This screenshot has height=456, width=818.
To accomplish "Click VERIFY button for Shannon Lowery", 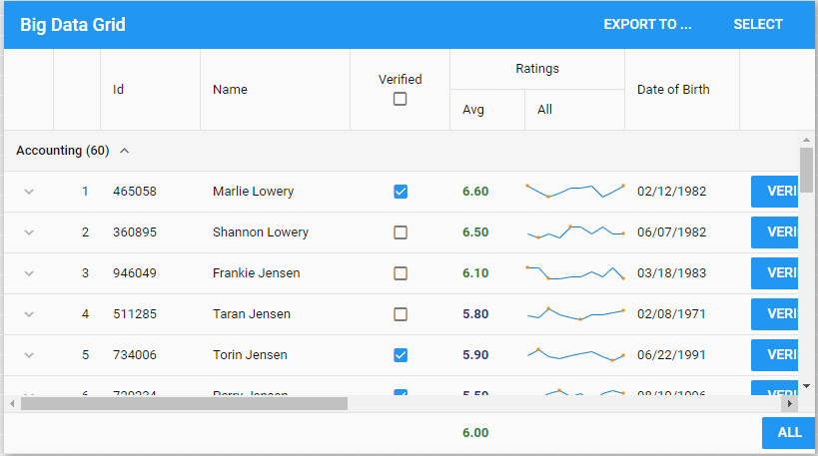I will click(775, 232).
